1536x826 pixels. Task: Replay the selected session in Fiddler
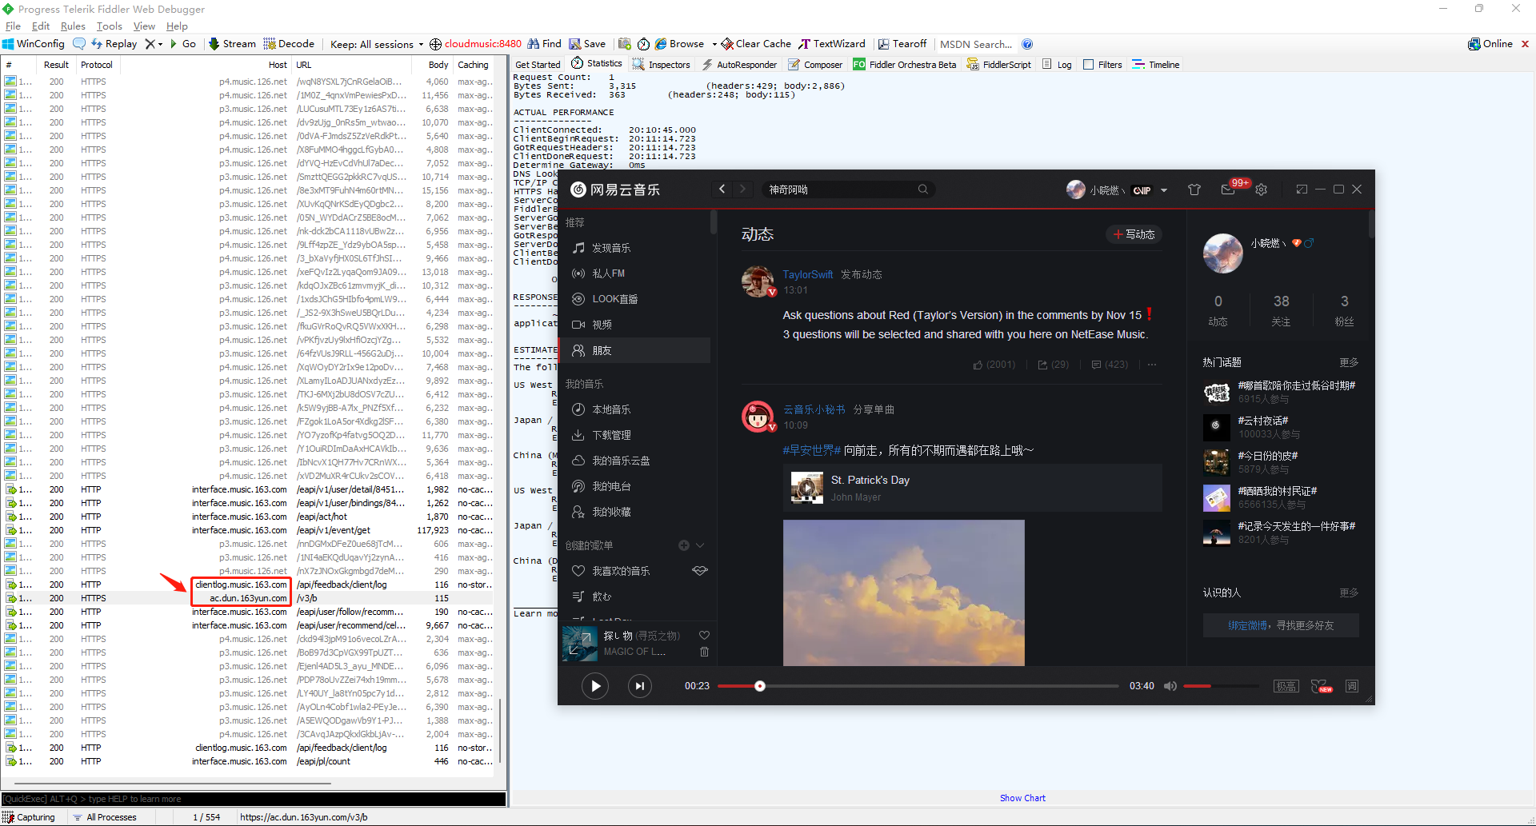pyautogui.click(x=114, y=44)
